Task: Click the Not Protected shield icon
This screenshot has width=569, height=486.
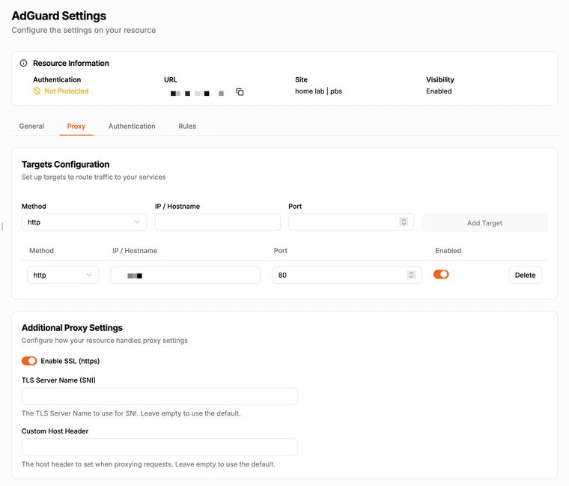Action: pos(37,91)
